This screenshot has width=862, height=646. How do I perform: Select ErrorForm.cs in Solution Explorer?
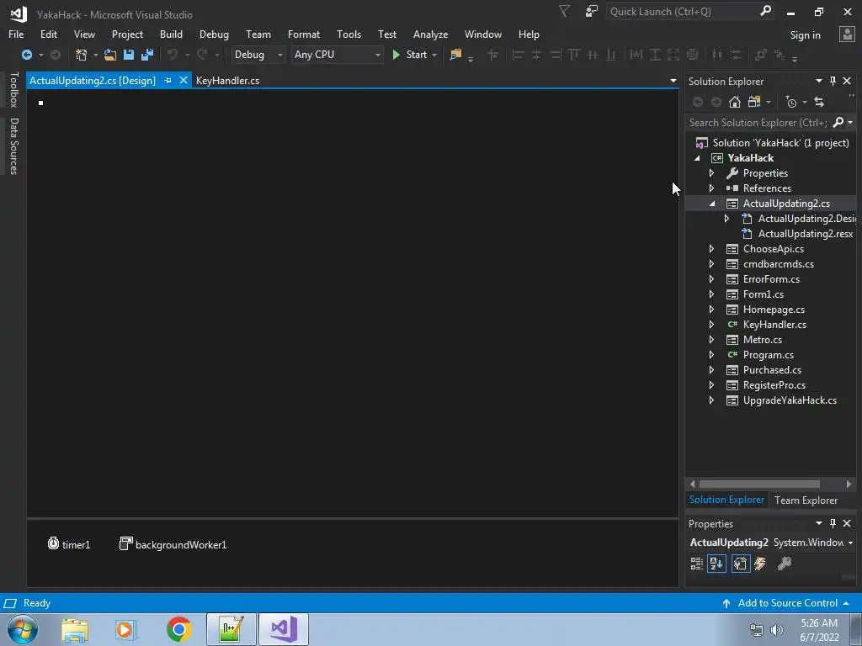click(x=771, y=279)
